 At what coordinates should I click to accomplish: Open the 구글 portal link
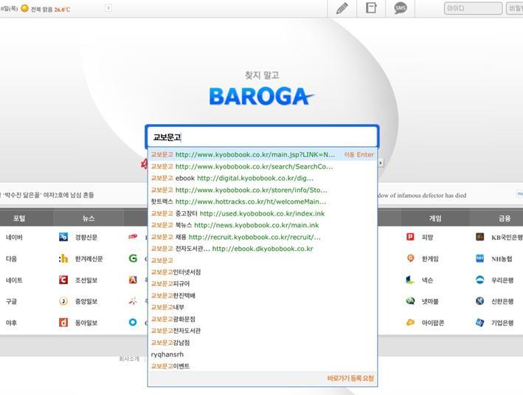point(11,301)
